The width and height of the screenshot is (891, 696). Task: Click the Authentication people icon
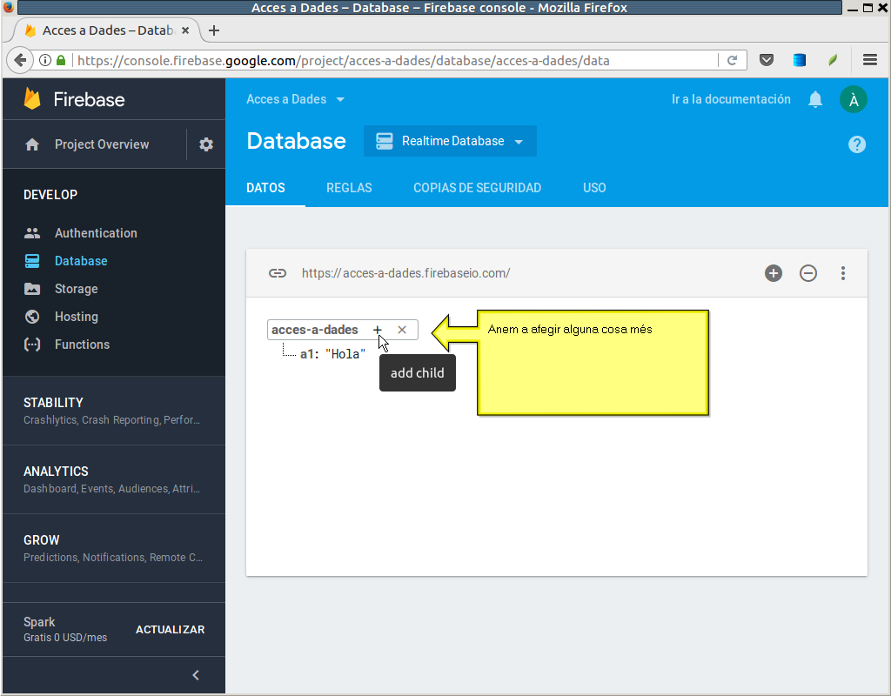click(32, 233)
